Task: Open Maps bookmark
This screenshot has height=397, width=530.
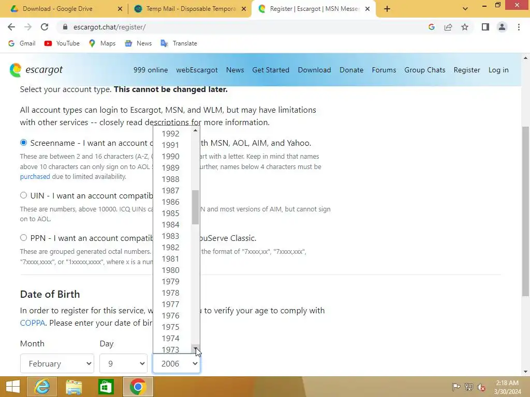Action: pyautogui.click(x=102, y=43)
